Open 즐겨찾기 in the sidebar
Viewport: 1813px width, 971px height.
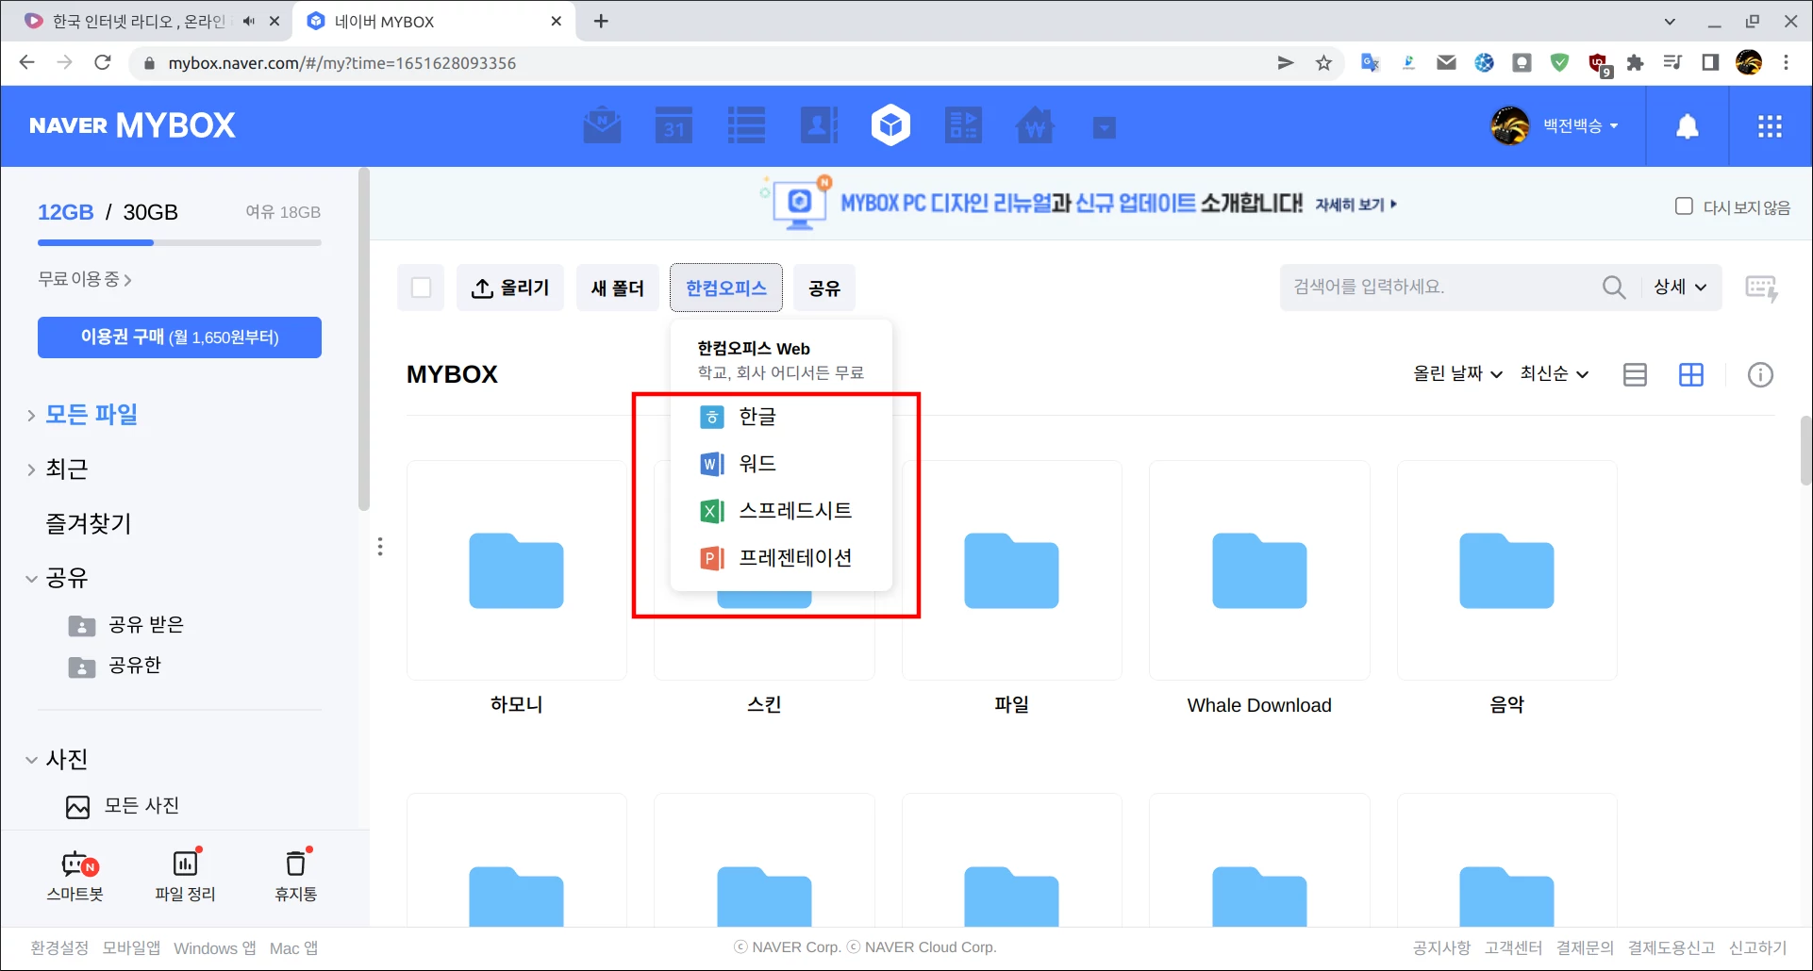point(89,523)
